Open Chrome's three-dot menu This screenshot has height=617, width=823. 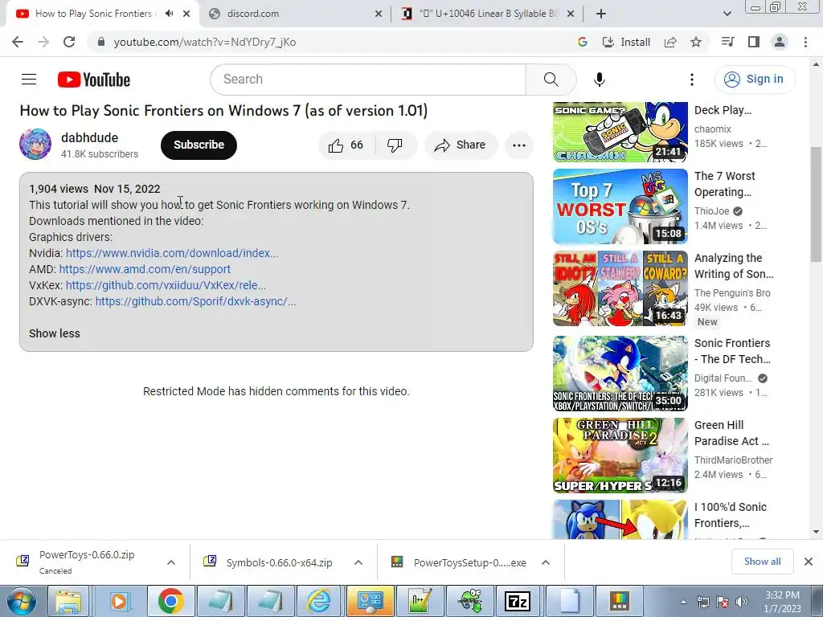[x=805, y=42]
